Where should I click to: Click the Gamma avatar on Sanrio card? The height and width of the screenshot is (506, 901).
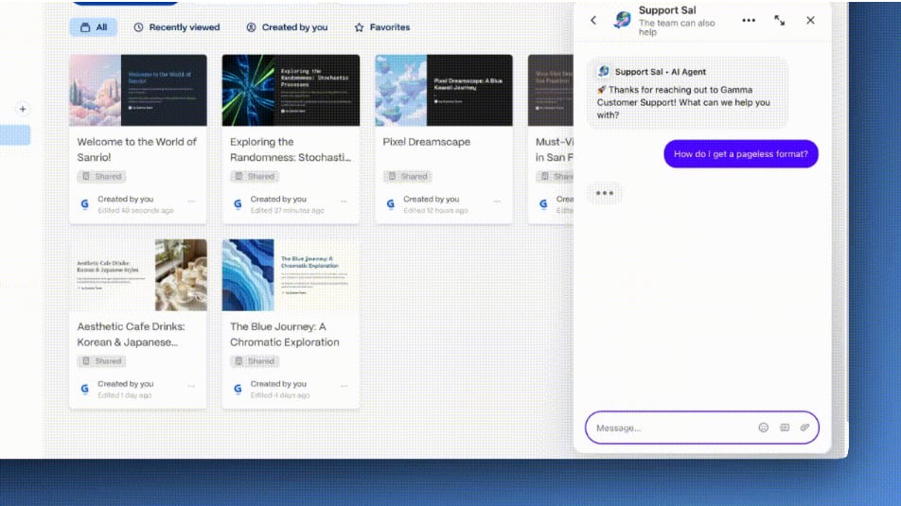tap(85, 204)
